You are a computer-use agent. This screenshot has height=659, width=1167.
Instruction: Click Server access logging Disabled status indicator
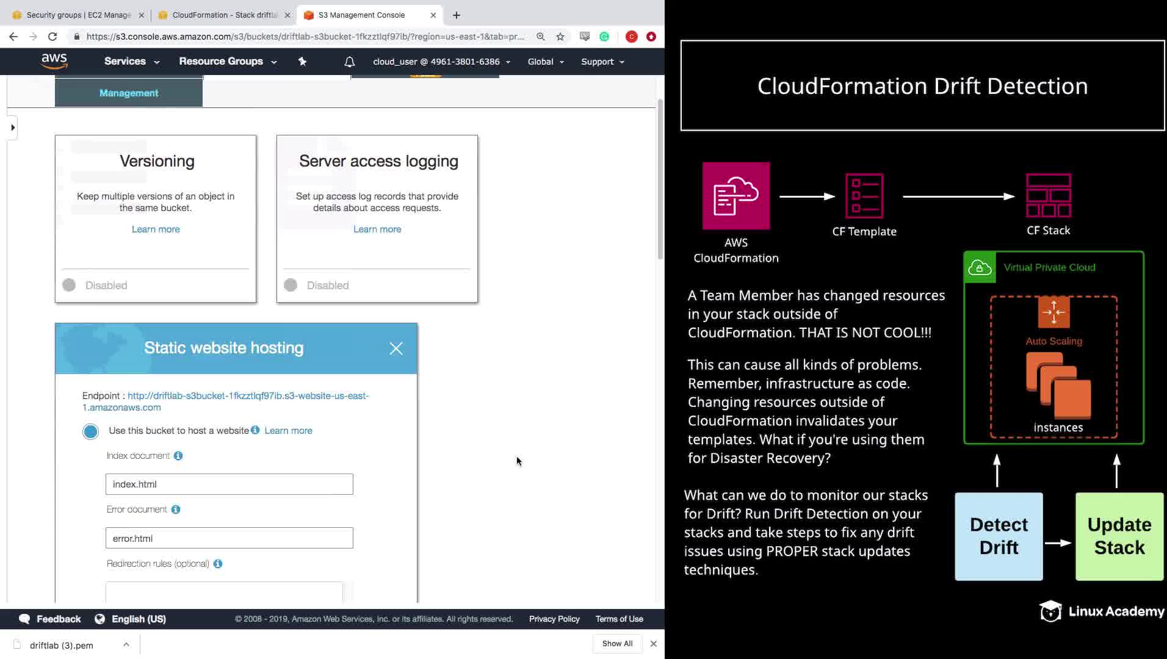[x=291, y=285]
